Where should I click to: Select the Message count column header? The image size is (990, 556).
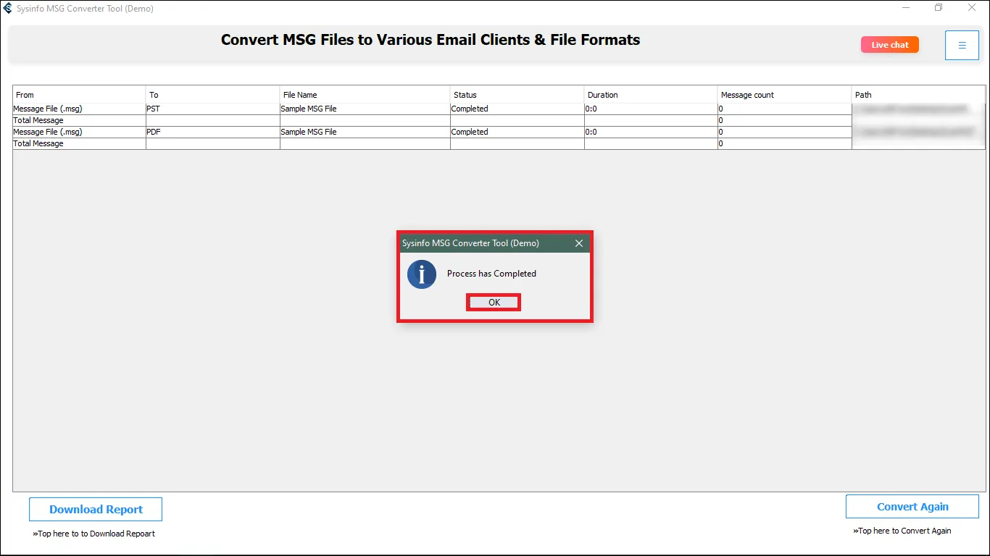[x=785, y=95]
